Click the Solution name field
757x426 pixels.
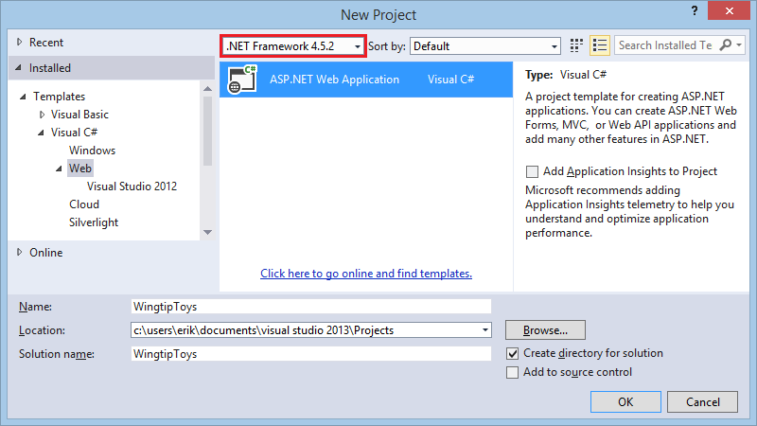(311, 354)
